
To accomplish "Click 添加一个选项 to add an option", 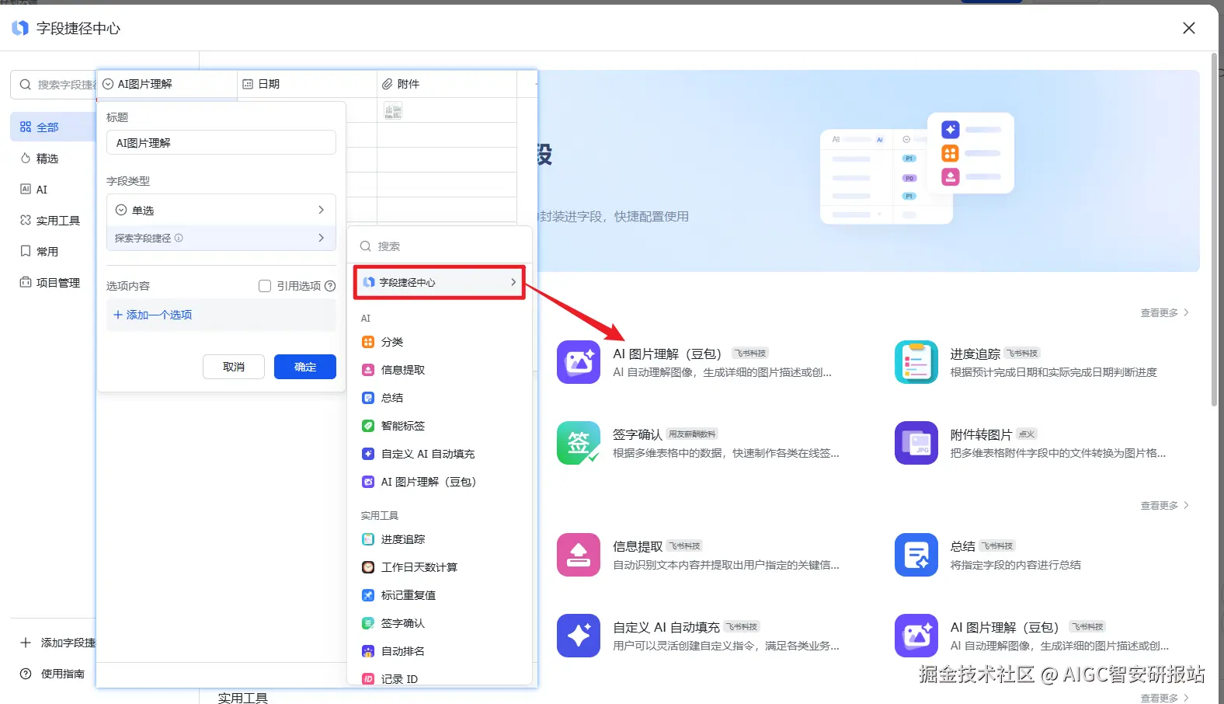I will pos(152,315).
